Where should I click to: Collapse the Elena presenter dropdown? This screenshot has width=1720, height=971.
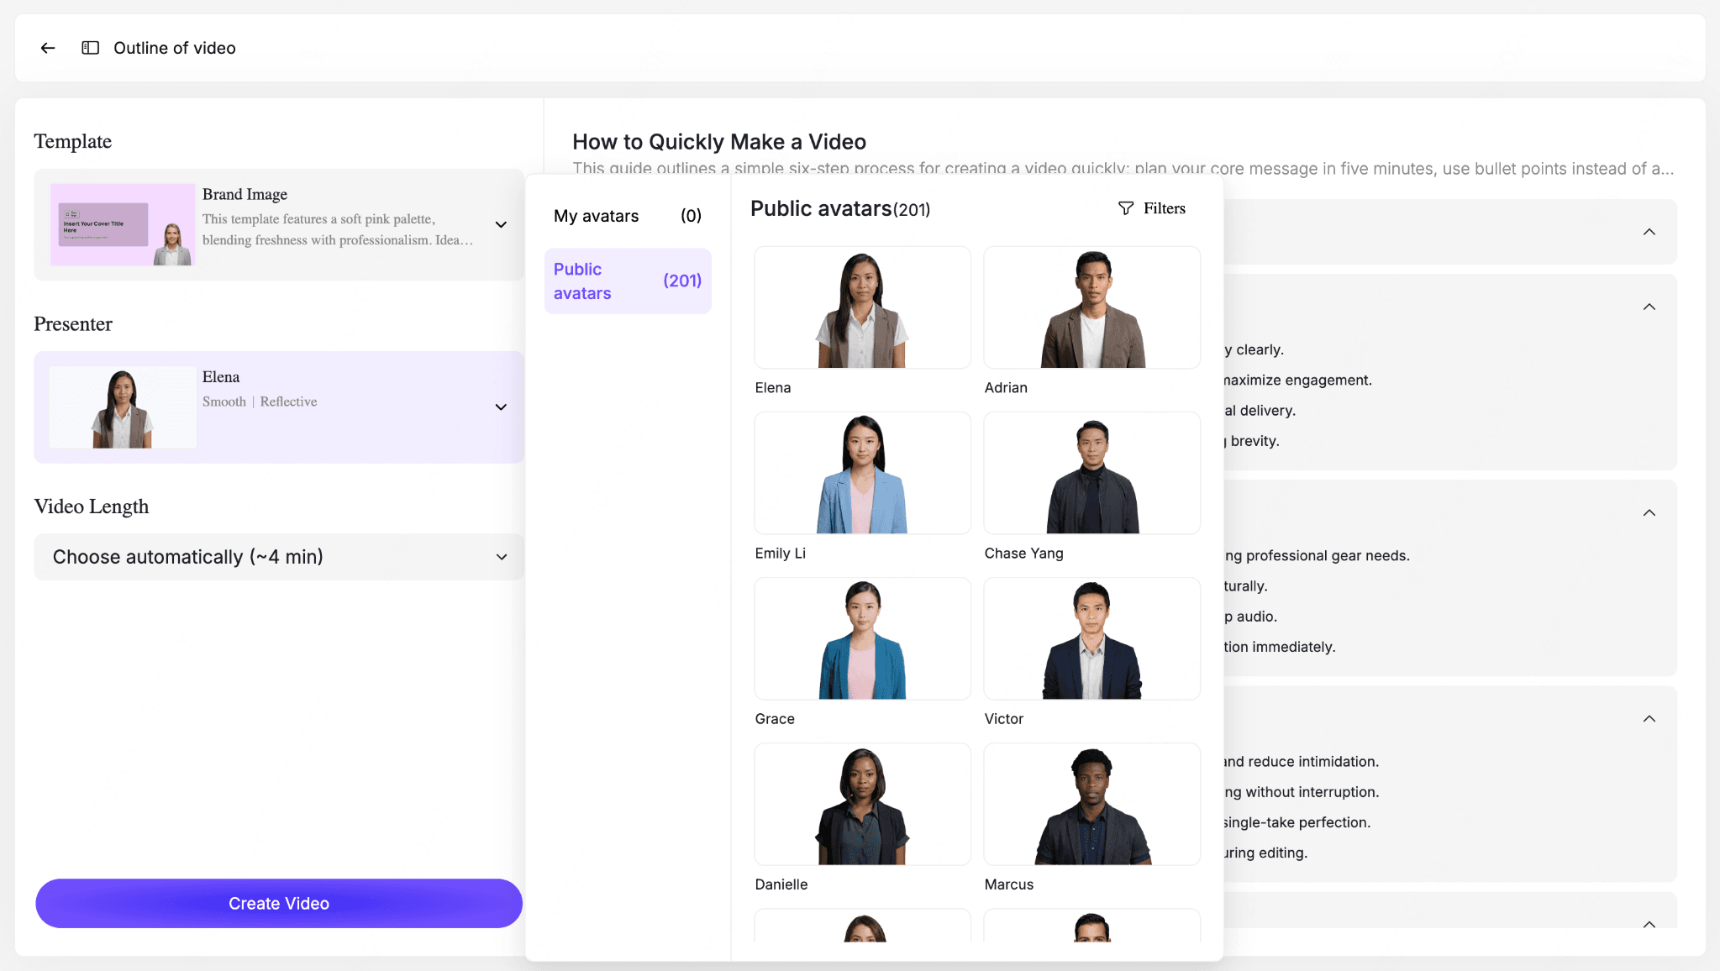[501, 407]
